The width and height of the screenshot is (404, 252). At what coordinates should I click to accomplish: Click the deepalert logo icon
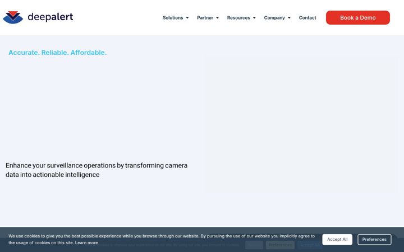(x=13, y=17)
